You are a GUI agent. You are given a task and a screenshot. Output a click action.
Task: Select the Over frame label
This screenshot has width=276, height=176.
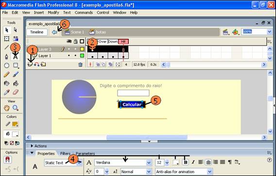pos(103,41)
